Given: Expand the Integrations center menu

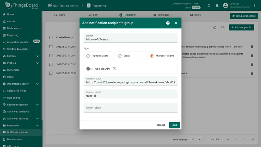Looking at the screenshot, I should [x=21, y=84].
